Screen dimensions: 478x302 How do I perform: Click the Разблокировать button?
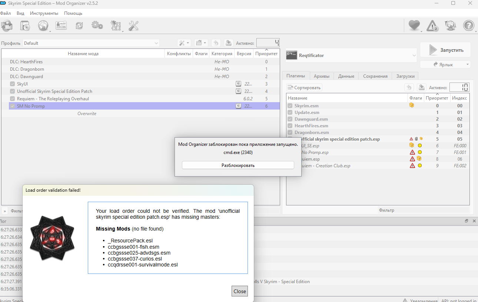click(238, 165)
